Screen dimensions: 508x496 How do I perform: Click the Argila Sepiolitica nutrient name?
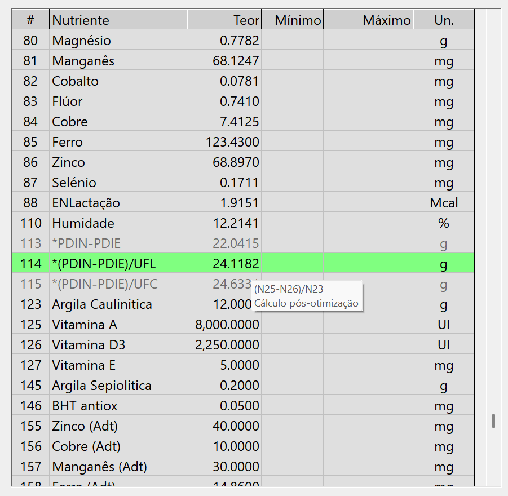coord(101,386)
